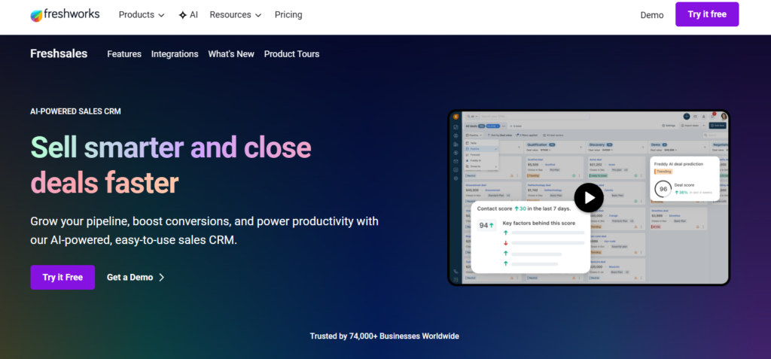Screen dimensions: 771x359
Task: Click 'Grow your pipeline, boost conversions' paragraph
Action: click(x=205, y=231)
